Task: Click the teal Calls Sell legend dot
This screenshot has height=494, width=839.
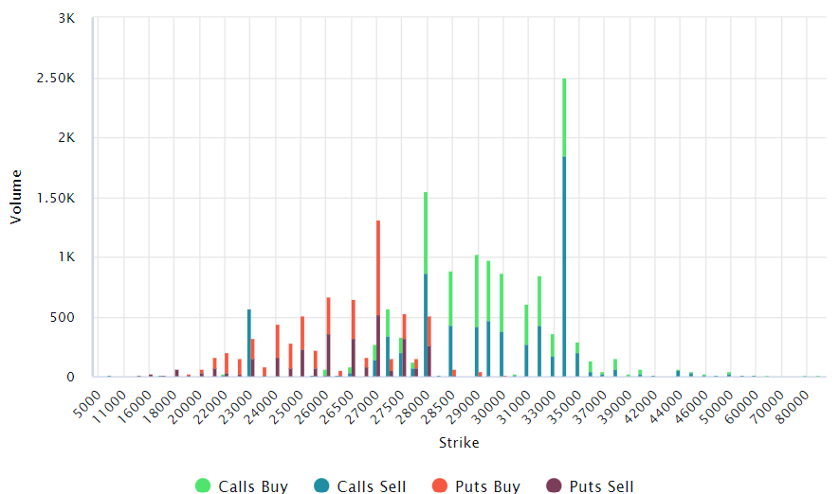Action: tap(321, 485)
